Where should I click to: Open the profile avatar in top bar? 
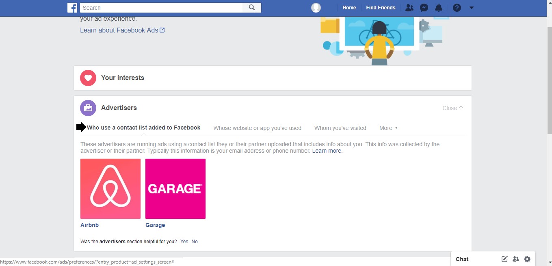click(x=316, y=8)
